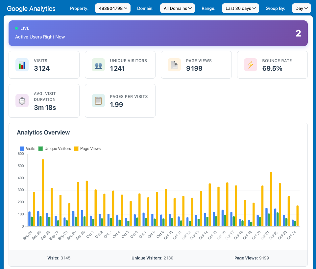Open the Group By Day dropdown
Screen dimensions: 316x269
[x=301, y=8]
